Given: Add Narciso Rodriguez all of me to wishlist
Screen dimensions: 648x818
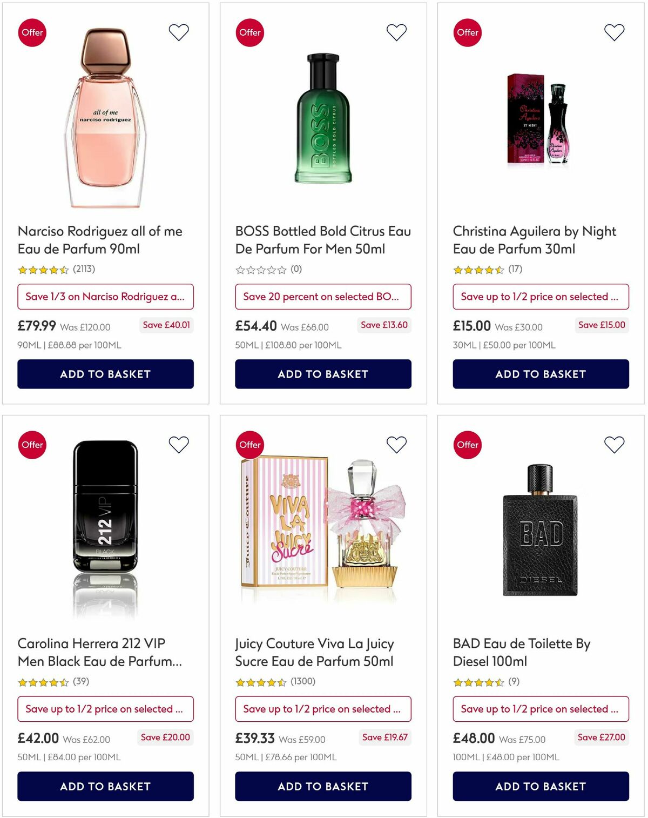Looking at the screenshot, I should pos(179,32).
